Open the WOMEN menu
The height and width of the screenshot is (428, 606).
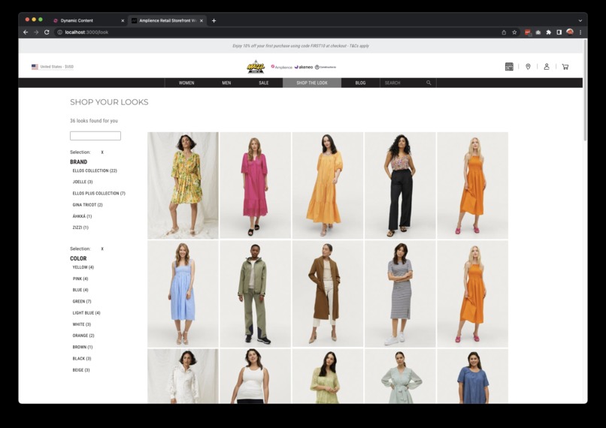186,83
